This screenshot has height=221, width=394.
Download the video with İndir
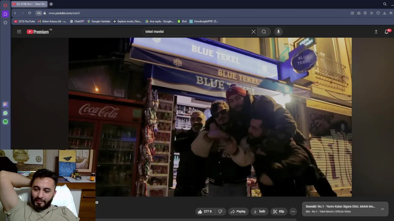coord(259,211)
